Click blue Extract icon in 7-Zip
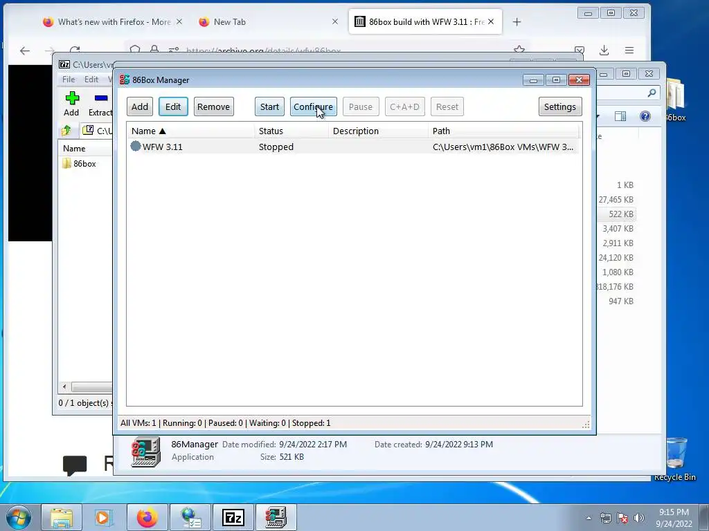 (101, 98)
